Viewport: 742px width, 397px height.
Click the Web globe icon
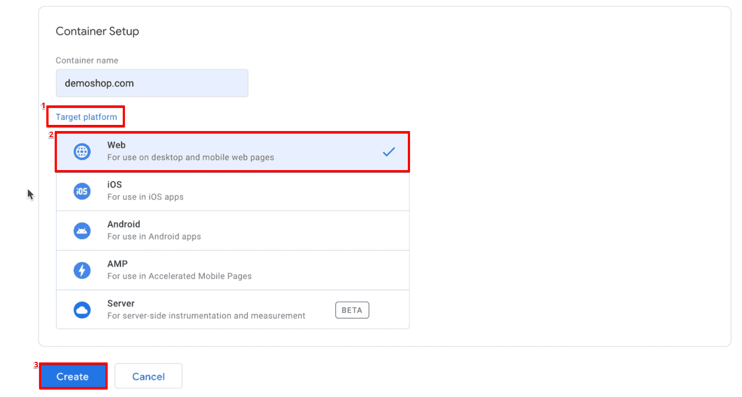point(82,151)
